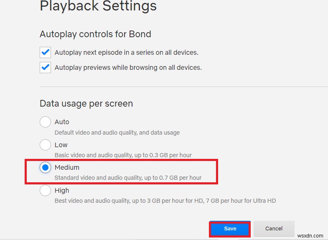328x240 pixels.
Task: Select the Medium data usage radio button
Action: [x=45, y=168]
